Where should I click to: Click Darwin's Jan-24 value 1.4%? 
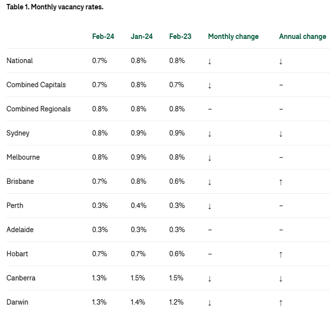138,302
